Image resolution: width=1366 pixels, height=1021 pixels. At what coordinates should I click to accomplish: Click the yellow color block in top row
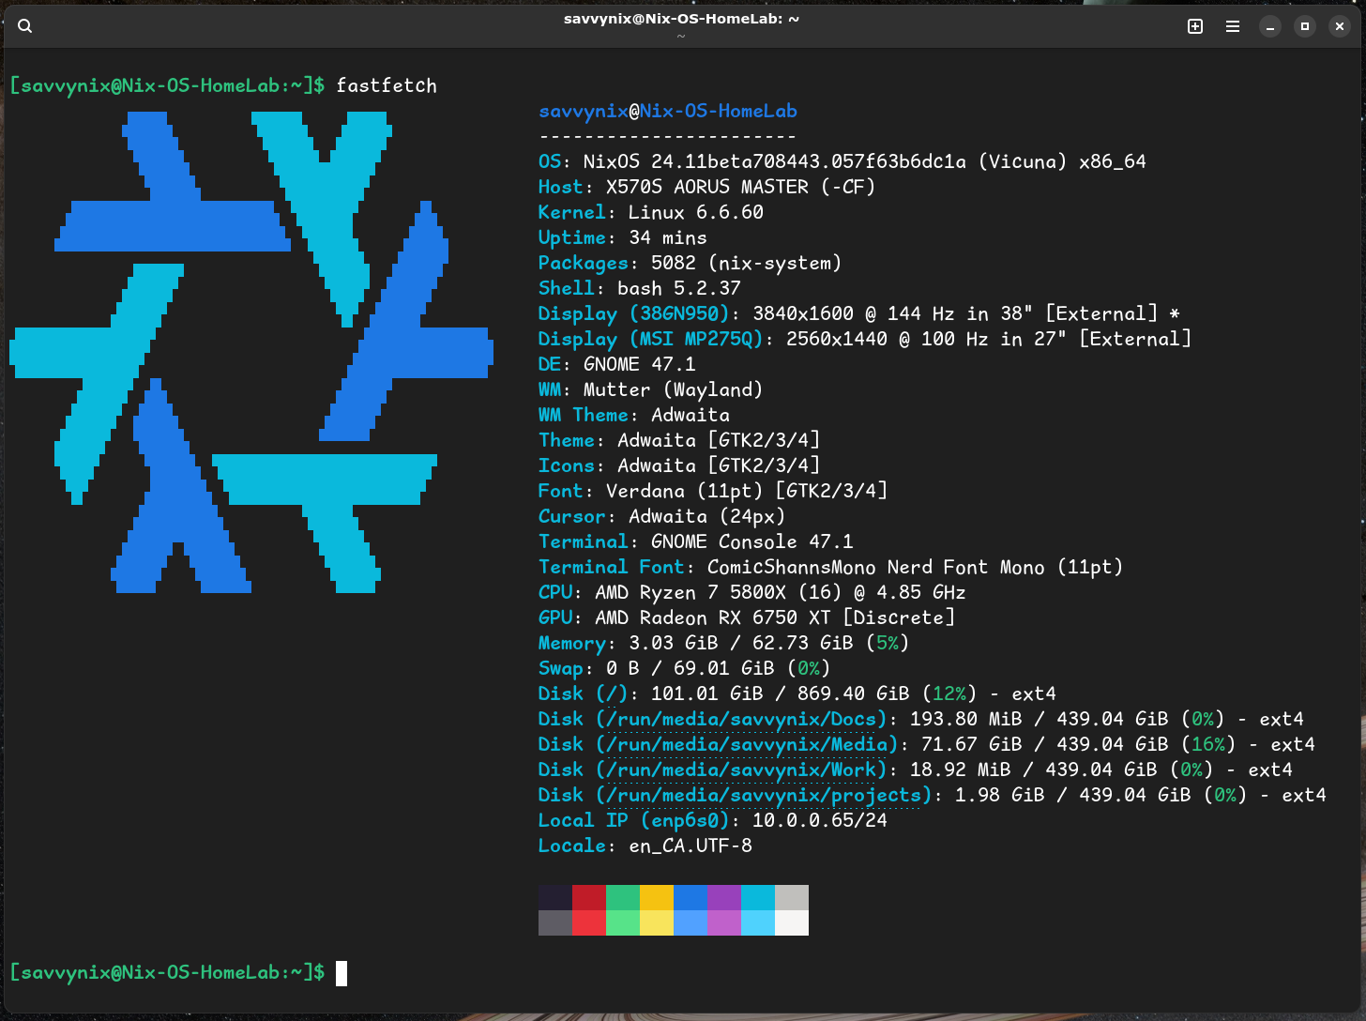(657, 897)
